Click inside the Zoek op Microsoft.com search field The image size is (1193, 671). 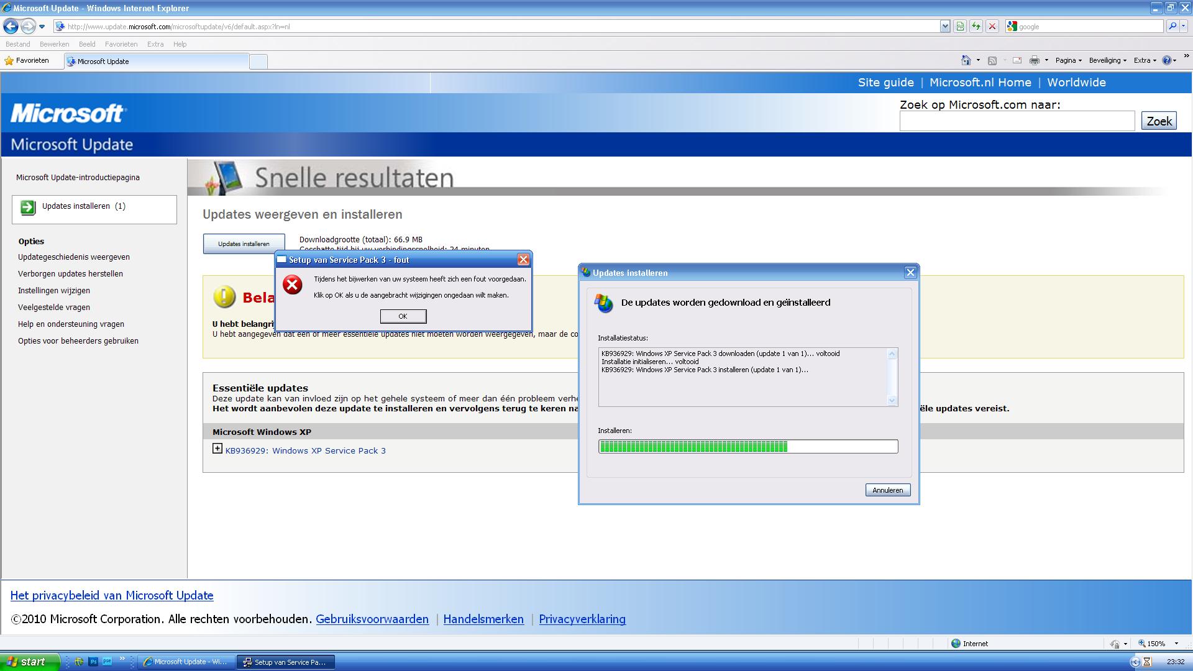pos(1017,121)
